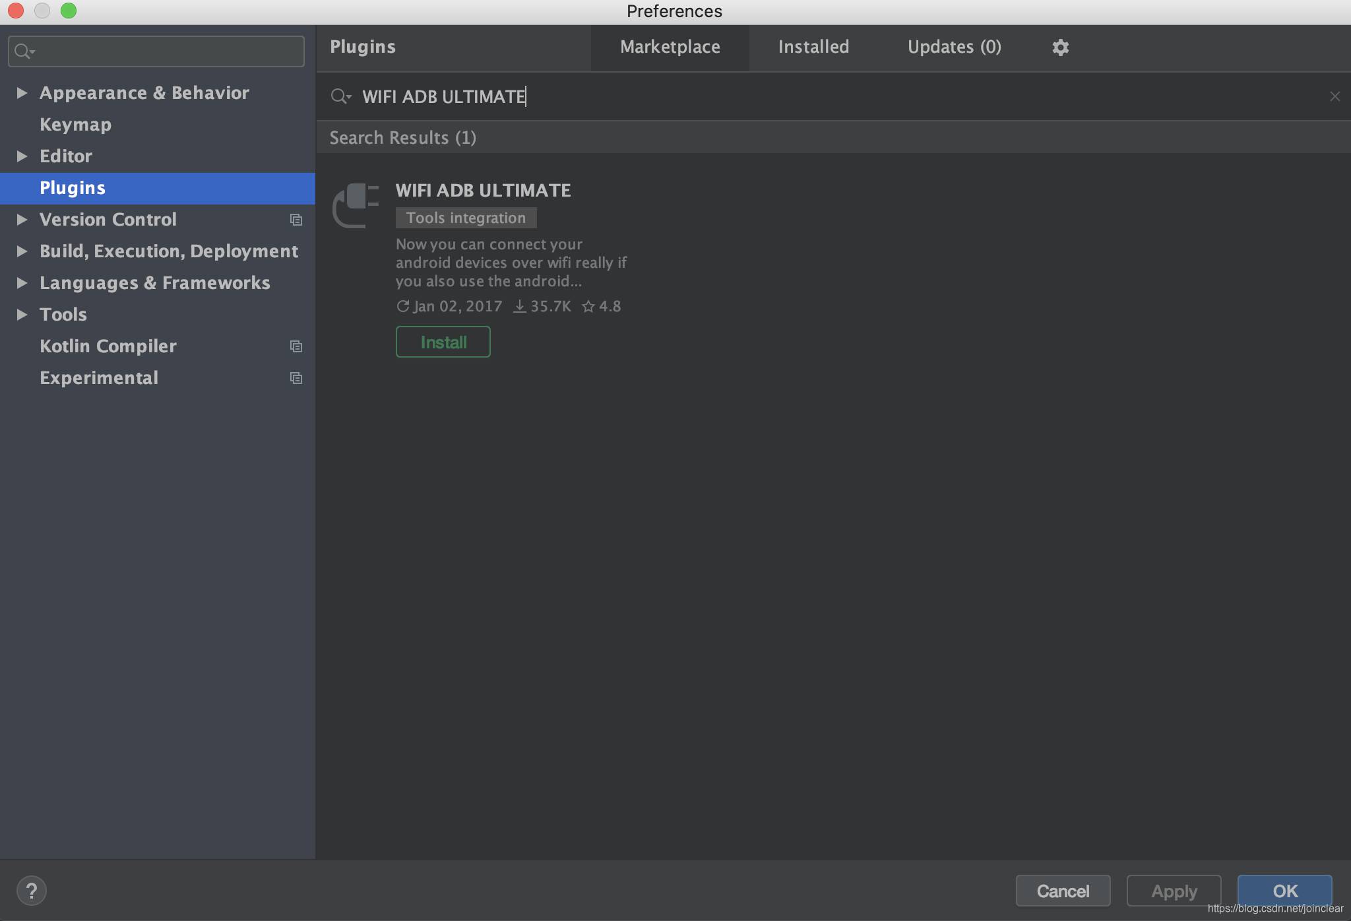Install the WIFI ADB ULTIMATE plugin
The width and height of the screenshot is (1351, 921).
point(443,342)
